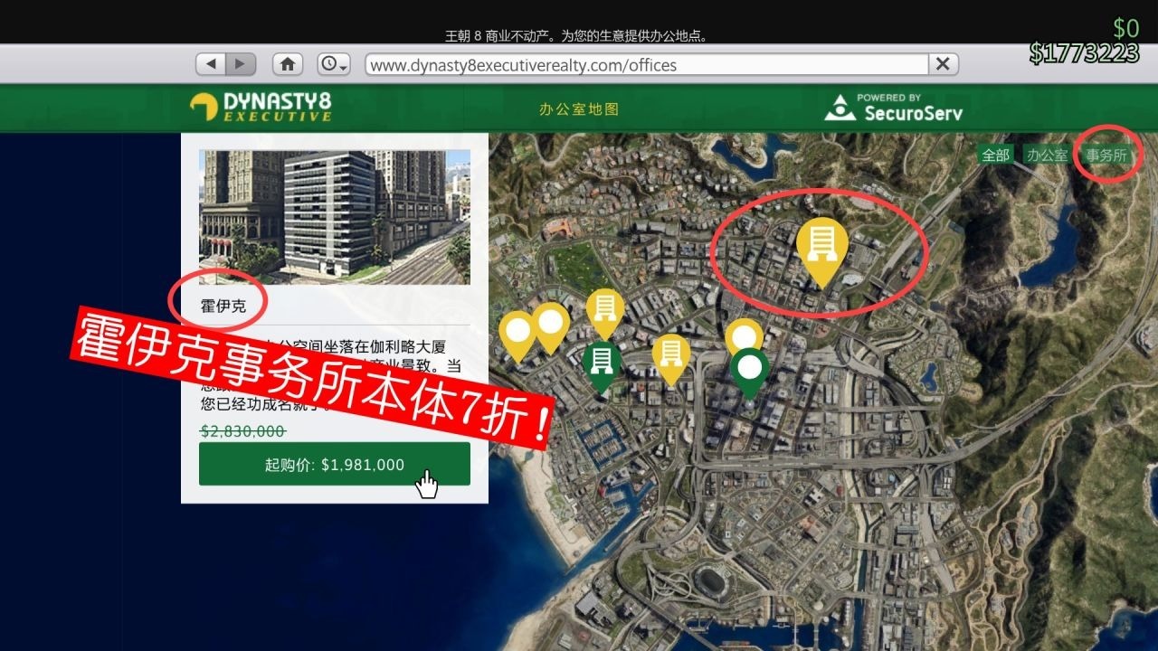This screenshot has width=1158, height=651.
Task: Select the 全部 map filter
Action: pyautogui.click(x=996, y=155)
